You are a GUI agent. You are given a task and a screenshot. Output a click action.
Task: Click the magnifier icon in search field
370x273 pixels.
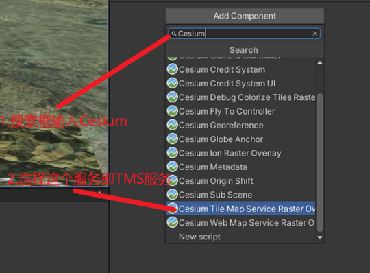174,34
